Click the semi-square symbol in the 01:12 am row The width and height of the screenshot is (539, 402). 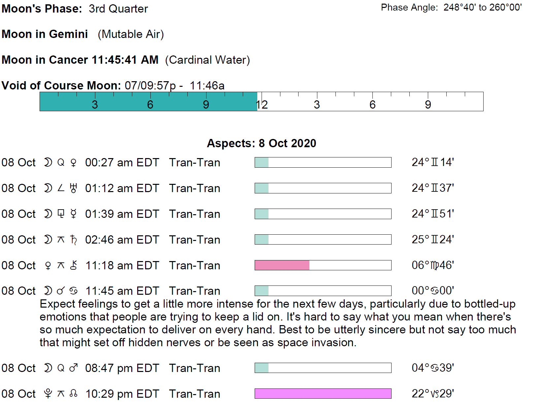coord(61,188)
